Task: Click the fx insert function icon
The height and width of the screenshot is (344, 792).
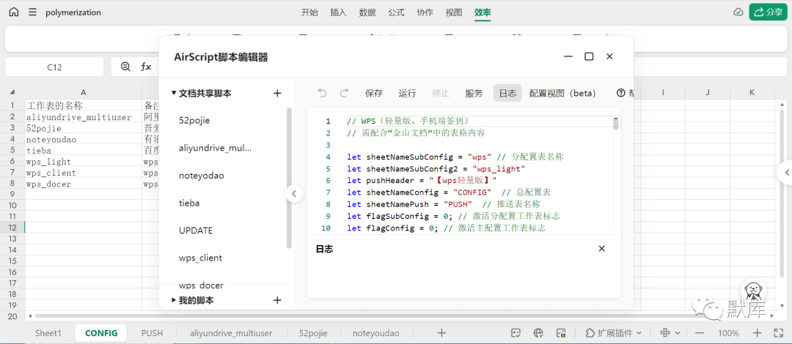Action: (x=146, y=67)
